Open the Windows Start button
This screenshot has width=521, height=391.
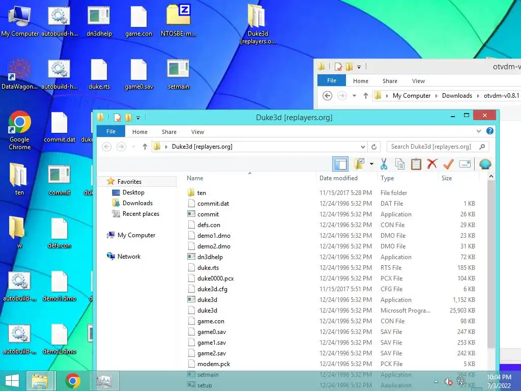click(x=12, y=381)
